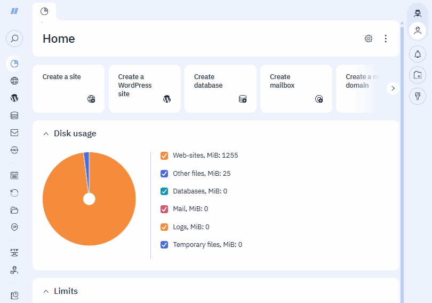Open the user accounts icon below FTP

[14, 270]
